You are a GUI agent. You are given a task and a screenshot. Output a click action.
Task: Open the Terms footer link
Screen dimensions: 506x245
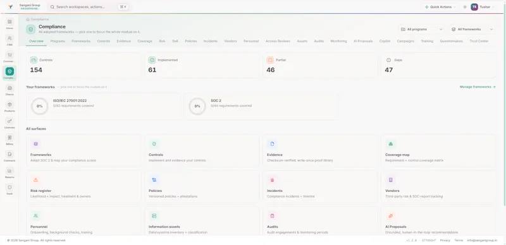click(459, 240)
